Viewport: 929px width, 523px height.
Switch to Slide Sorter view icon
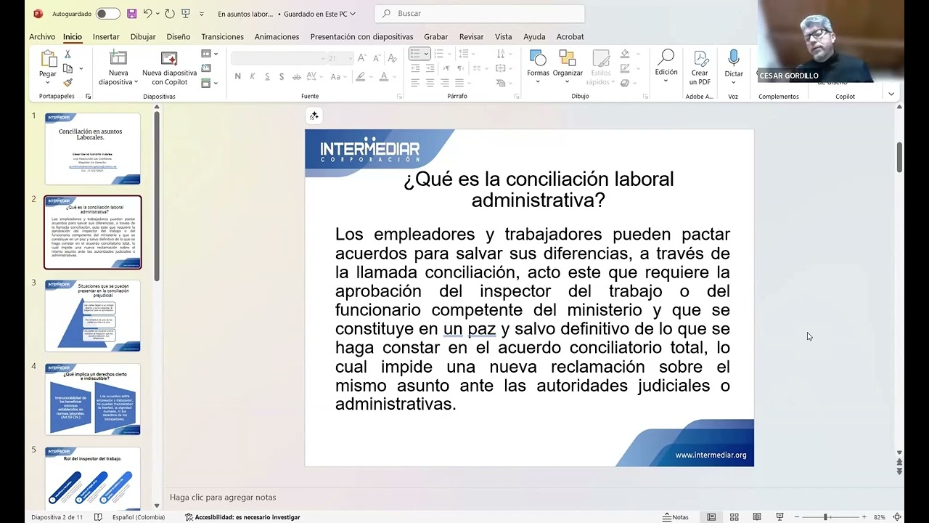[734, 517]
